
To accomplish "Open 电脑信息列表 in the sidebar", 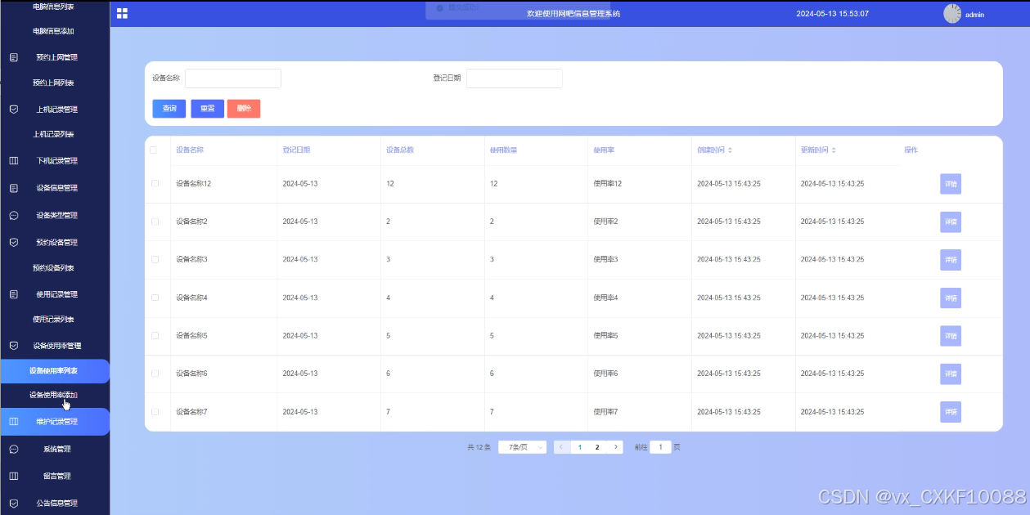I will pos(53,7).
